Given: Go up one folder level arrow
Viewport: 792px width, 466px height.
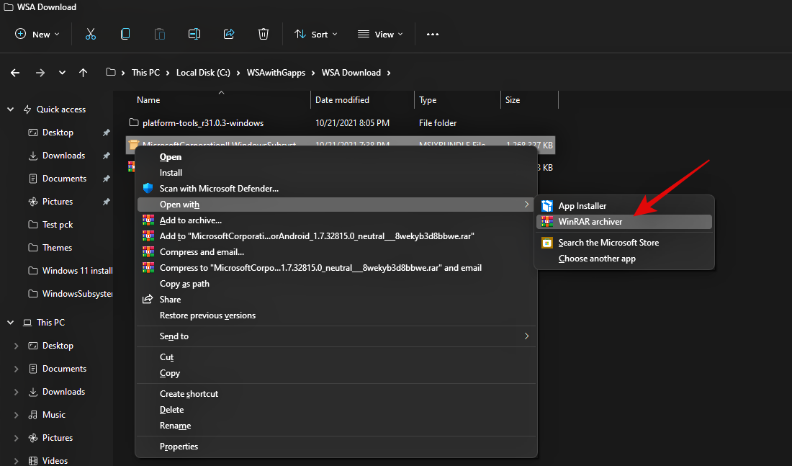Looking at the screenshot, I should point(84,73).
